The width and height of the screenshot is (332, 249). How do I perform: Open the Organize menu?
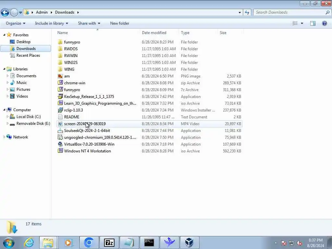(16, 23)
